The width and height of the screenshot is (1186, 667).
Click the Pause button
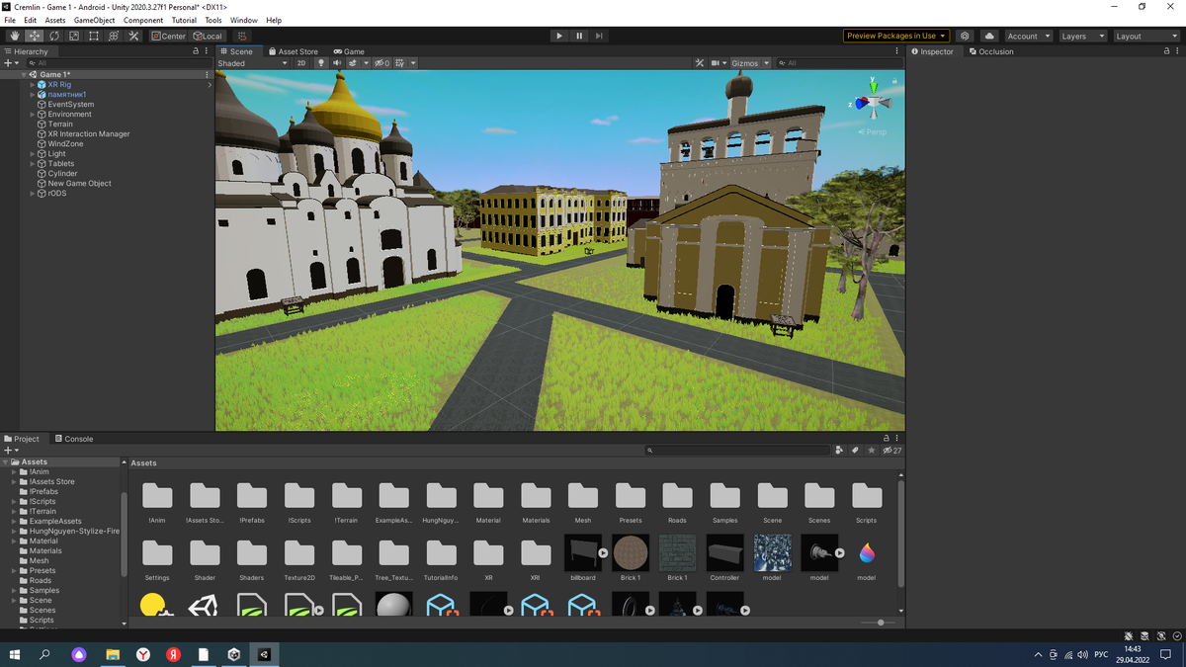coord(579,36)
